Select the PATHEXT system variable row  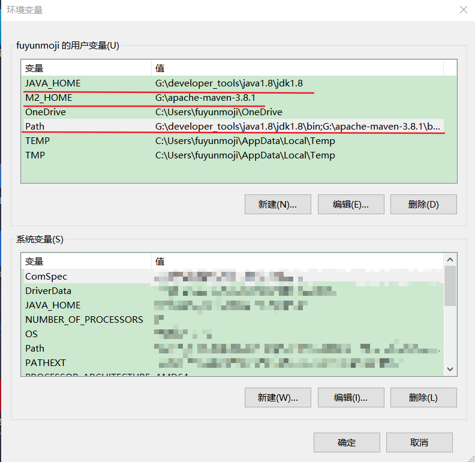(233, 362)
